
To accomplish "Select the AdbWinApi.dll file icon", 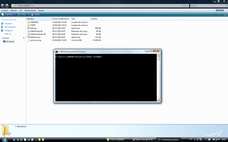I will pos(28,31).
